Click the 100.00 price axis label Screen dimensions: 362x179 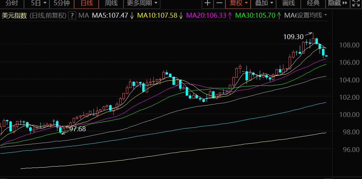click(x=349, y=115)
